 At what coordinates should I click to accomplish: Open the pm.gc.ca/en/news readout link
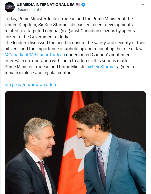(x=32, y=85)
